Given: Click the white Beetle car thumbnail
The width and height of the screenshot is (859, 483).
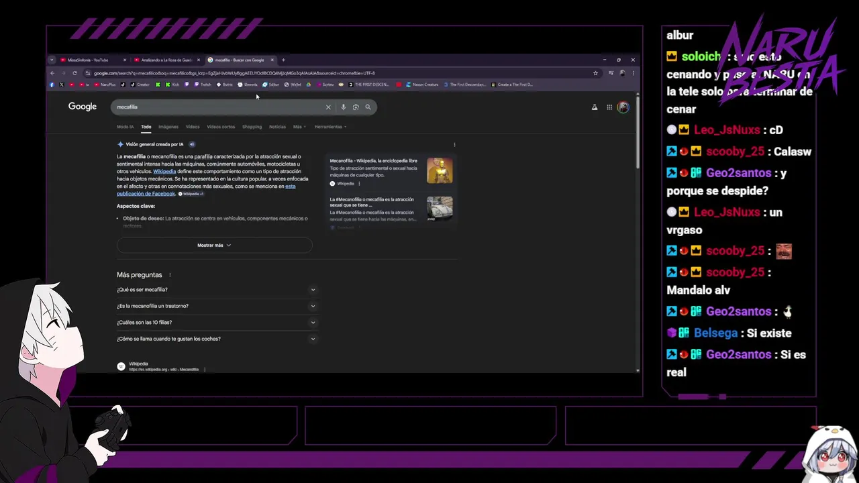Looking at the screenshot, I should (x=440, y=209).
